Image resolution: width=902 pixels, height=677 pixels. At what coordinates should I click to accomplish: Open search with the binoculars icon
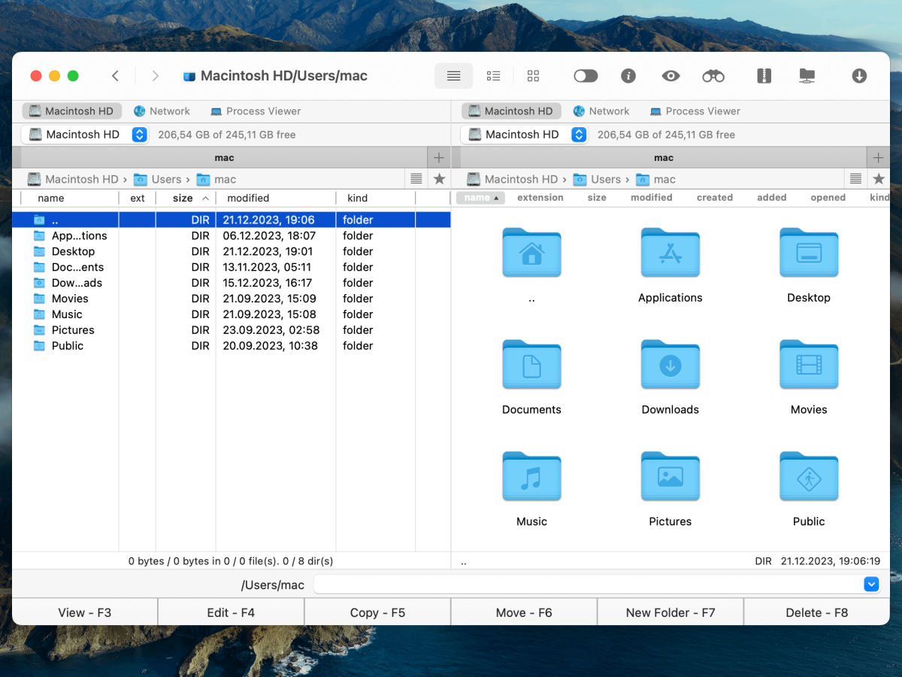(713, 75)
